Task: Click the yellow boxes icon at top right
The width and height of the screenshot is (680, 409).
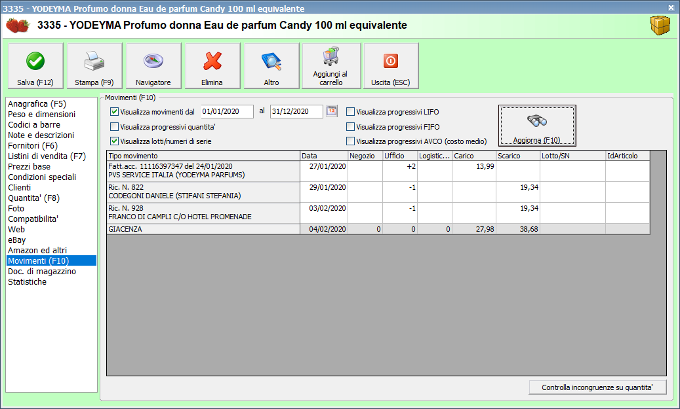Action: point(660,26)
